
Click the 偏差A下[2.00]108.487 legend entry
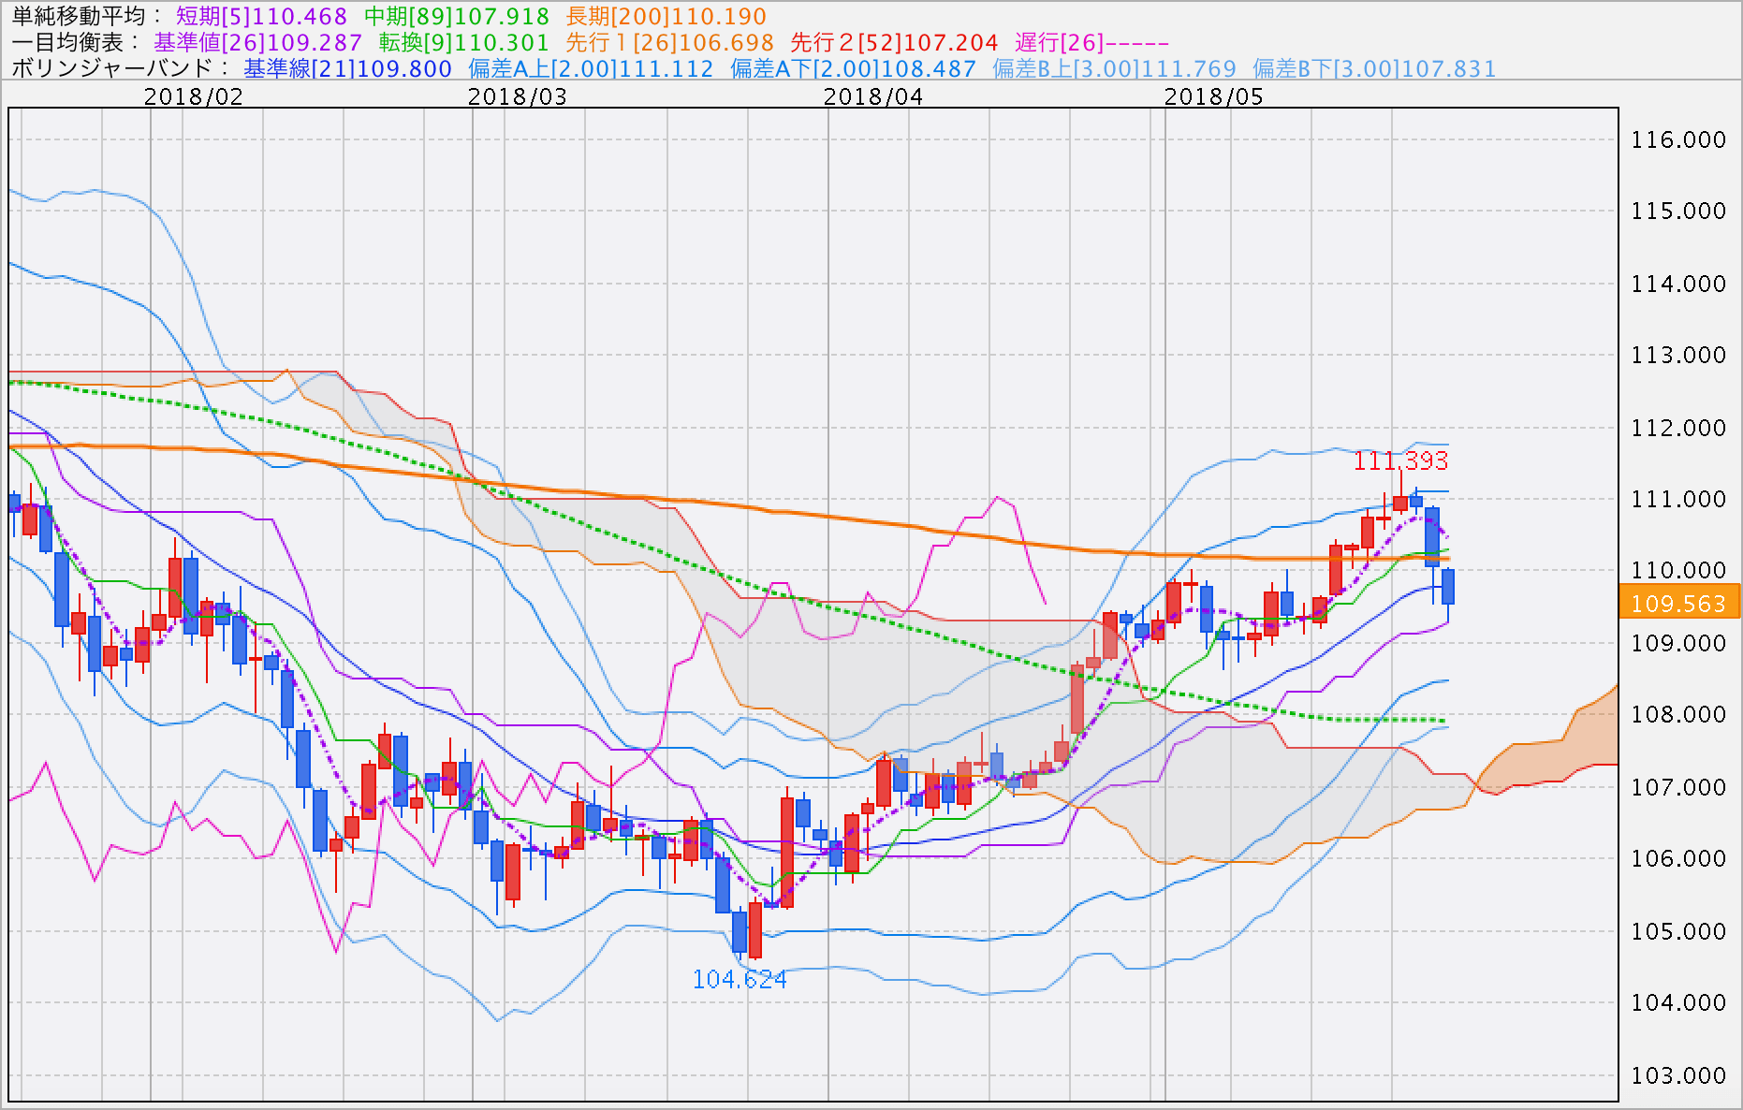pyautogui.click(x=853, y=68)
